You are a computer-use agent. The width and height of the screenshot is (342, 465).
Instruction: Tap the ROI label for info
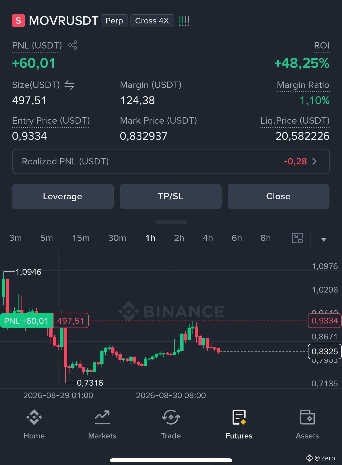(322, 45)
